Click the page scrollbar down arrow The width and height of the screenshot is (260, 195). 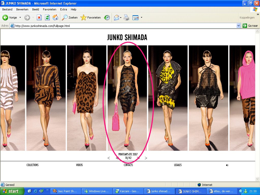coord(257,179)
